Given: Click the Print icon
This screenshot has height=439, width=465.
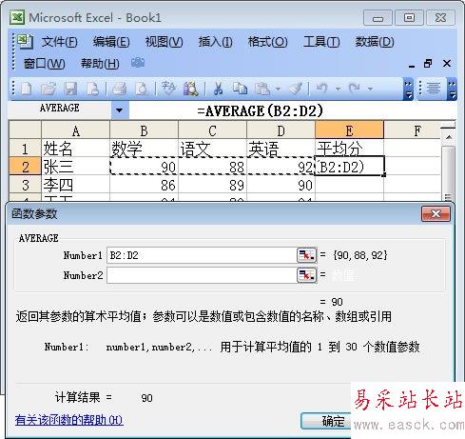Looking at the screenshot, I should pyautogui.click(x=120, y=89).
